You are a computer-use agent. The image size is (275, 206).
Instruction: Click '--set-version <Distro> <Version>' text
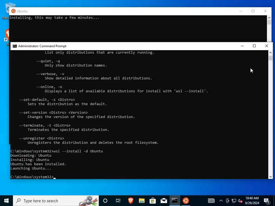[53, 112]
